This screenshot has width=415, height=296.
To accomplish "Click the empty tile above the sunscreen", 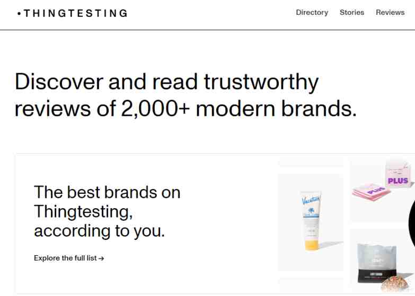I will [311, 162].
